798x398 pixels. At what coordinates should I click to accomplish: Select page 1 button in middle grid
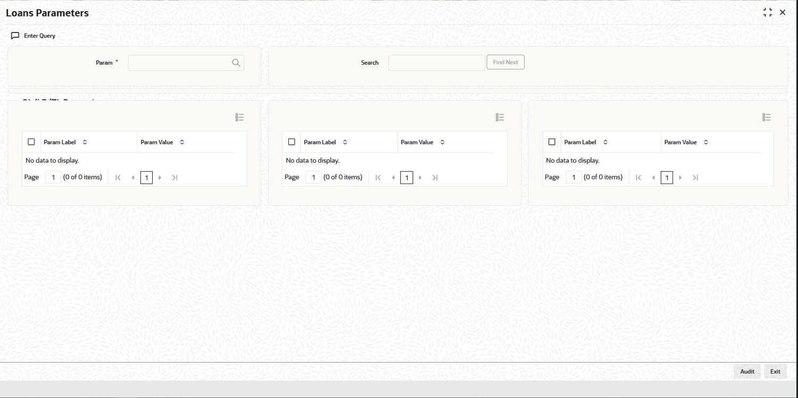click(406, 177)
